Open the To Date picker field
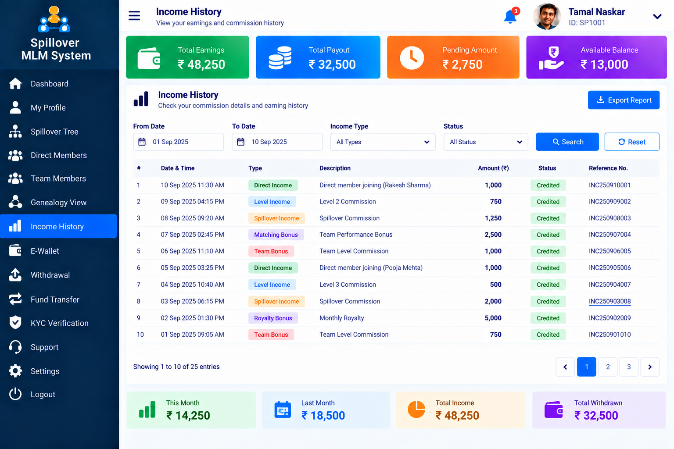 tap(277, 142)
